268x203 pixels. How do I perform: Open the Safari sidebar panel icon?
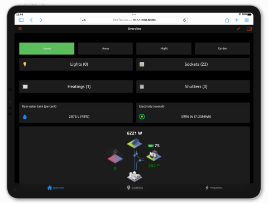21,20
